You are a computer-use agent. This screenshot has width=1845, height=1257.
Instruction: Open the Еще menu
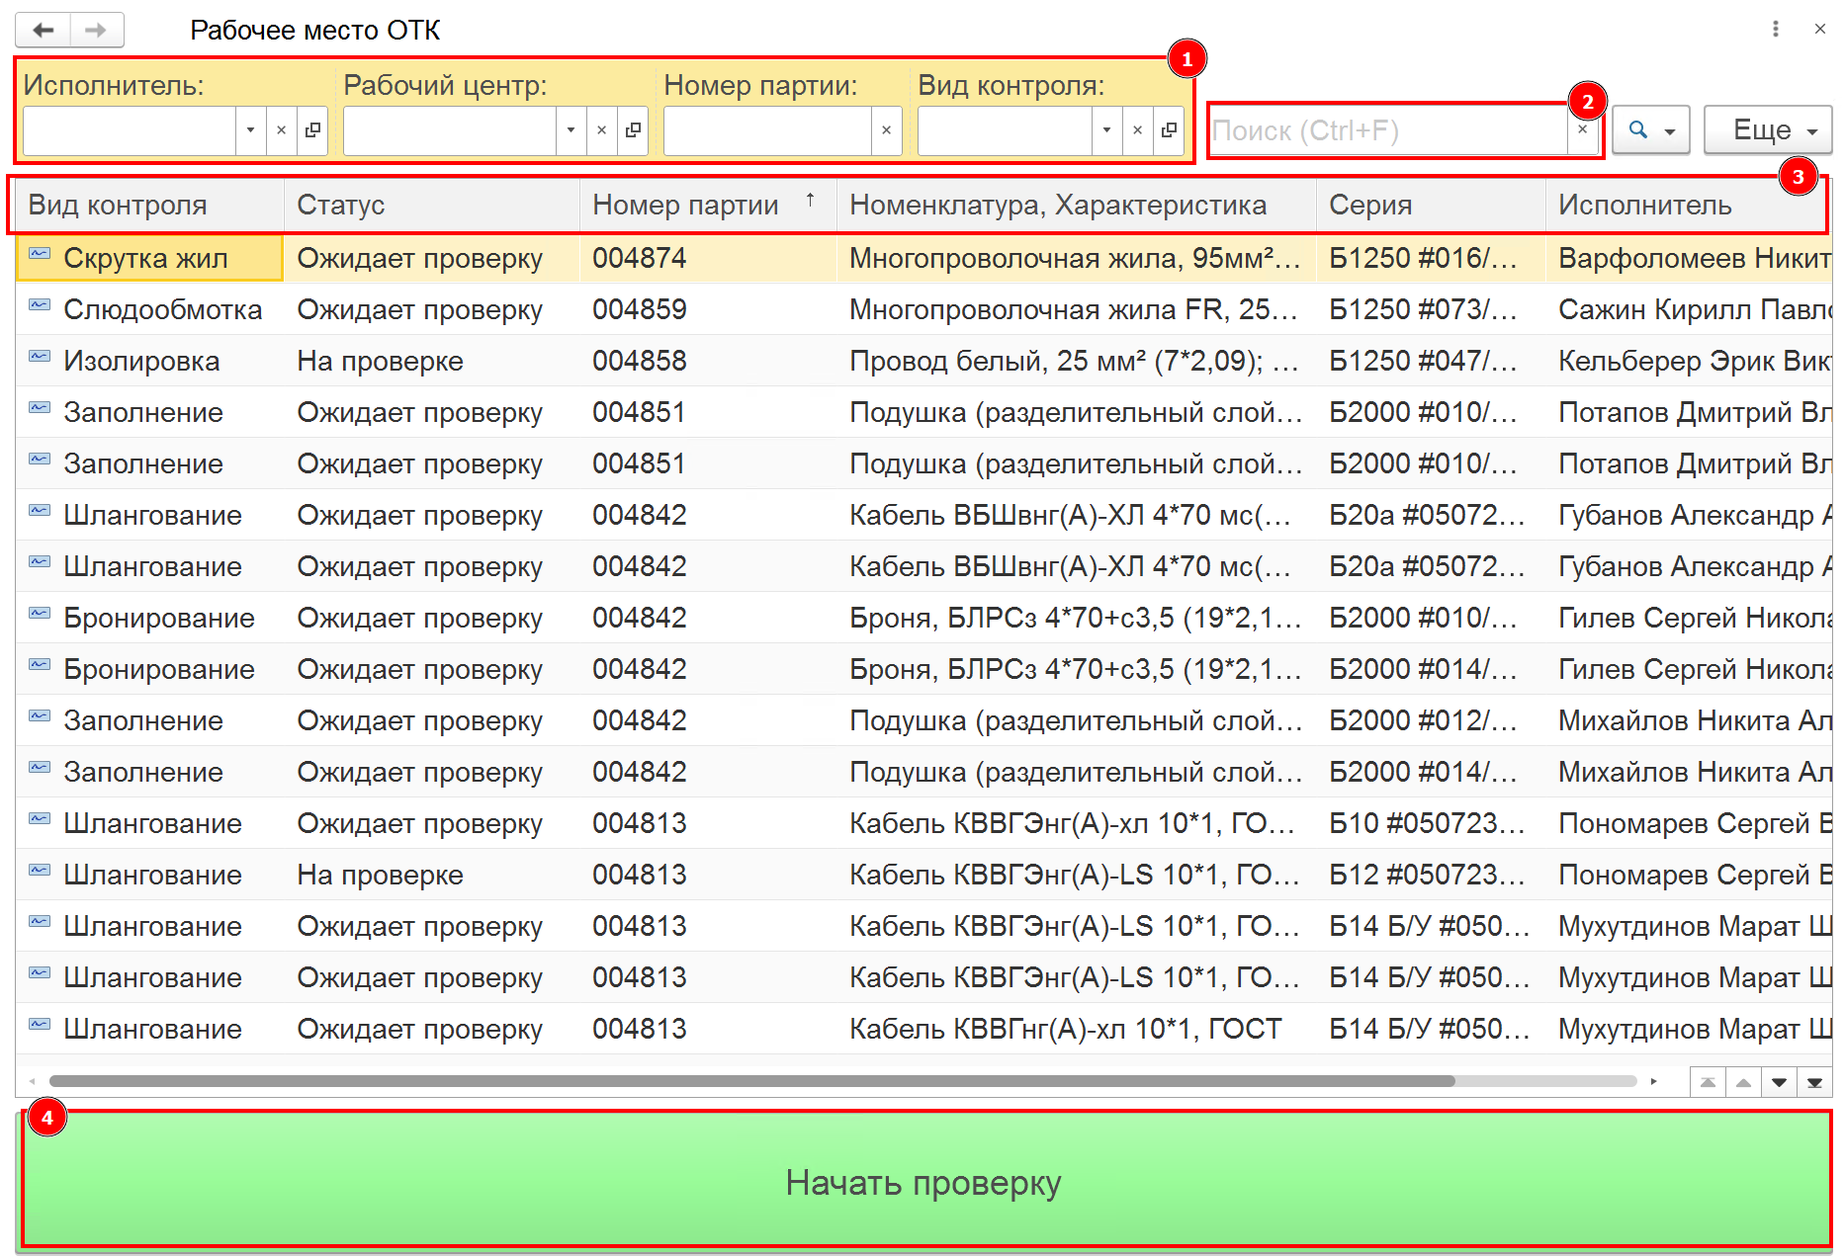(x=1768, y=130)
